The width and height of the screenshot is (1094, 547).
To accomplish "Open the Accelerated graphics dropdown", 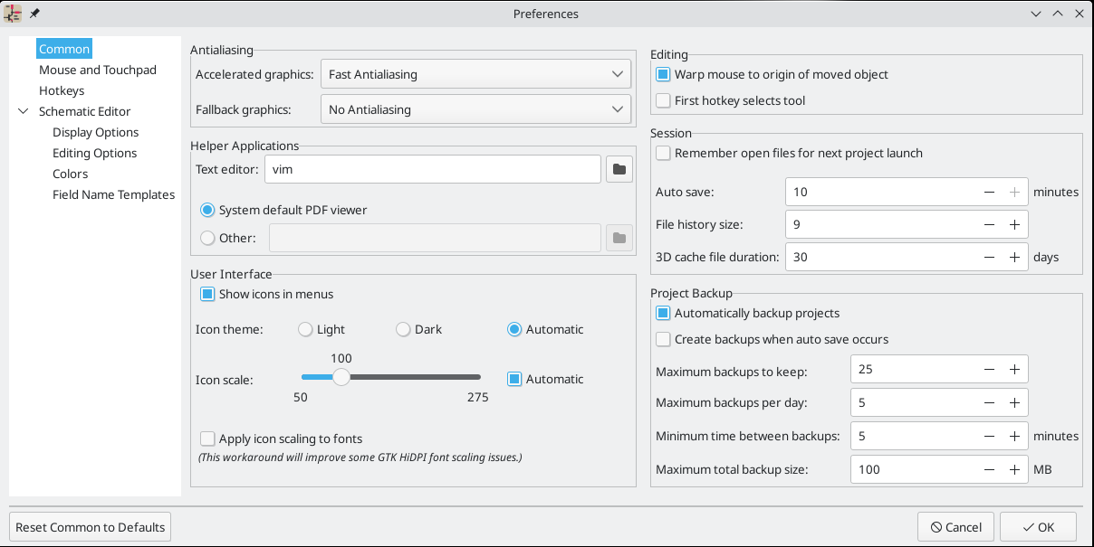I will point(475,74).
